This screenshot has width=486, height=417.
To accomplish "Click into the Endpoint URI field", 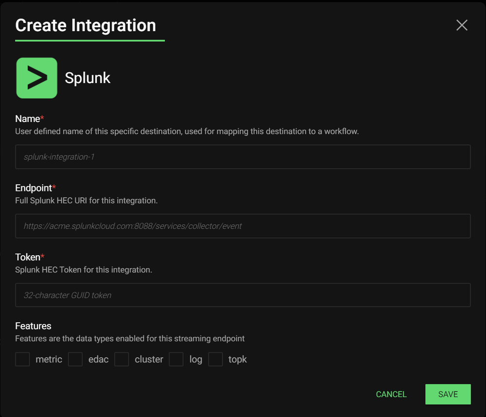I will (243, 226).
